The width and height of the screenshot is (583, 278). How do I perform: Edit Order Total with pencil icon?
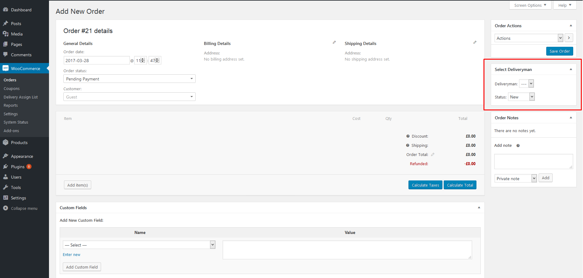pyautogui.click(x=433, y=154)
